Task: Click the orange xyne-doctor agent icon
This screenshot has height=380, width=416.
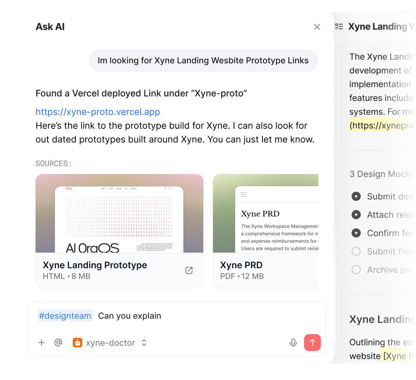Action: point(78,343)
